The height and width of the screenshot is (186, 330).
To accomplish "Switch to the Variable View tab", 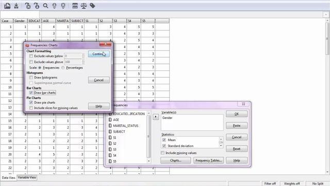I will (27, 178).
